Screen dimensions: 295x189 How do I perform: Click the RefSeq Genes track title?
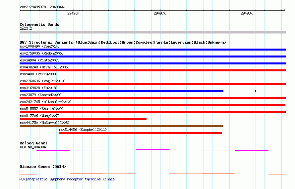point(33,143)
